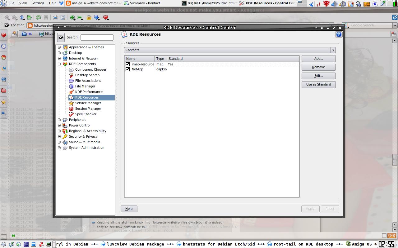
Task: Click the new tab icon in Konqueror
Action: point(14,34)
